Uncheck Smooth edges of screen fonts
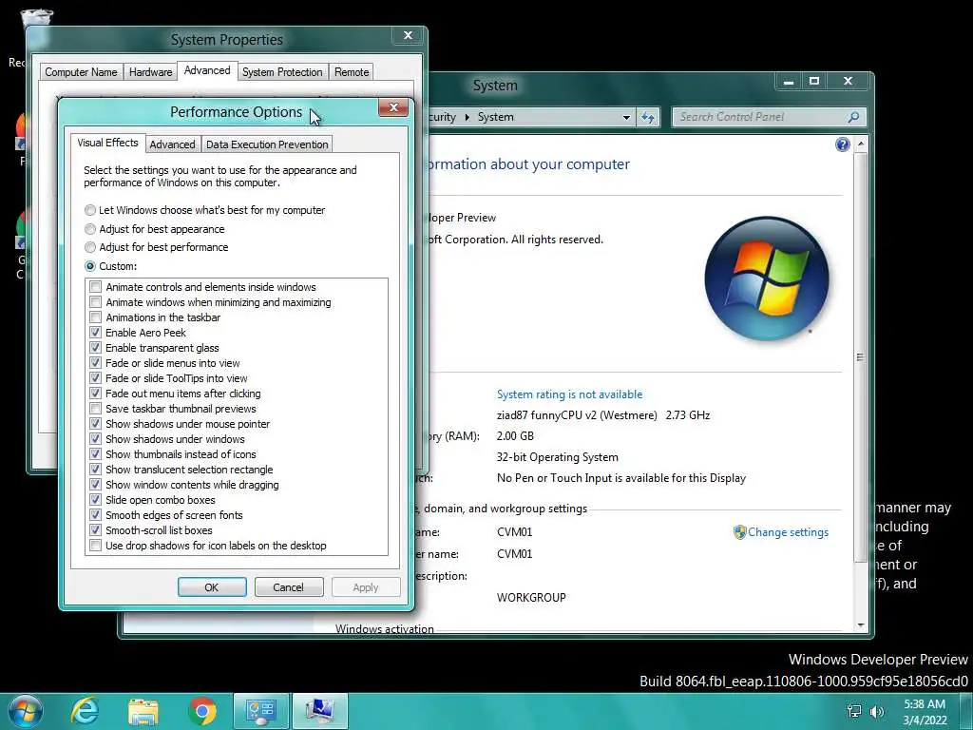 (95, 515)
